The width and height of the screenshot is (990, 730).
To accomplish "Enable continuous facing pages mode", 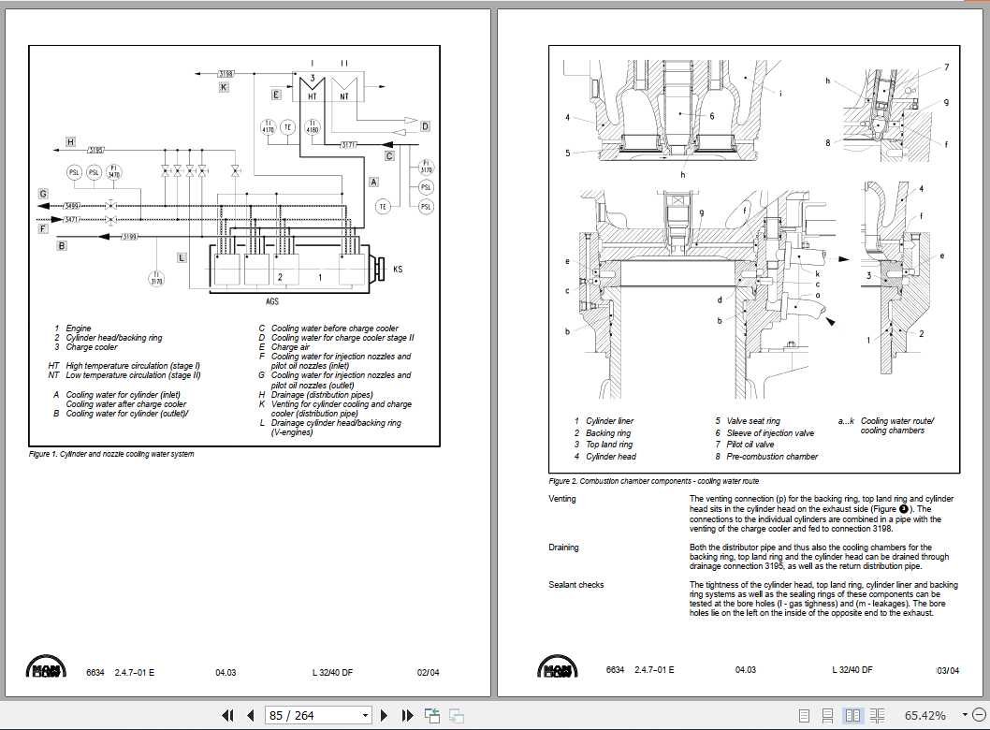I will (x=877, y=714).
